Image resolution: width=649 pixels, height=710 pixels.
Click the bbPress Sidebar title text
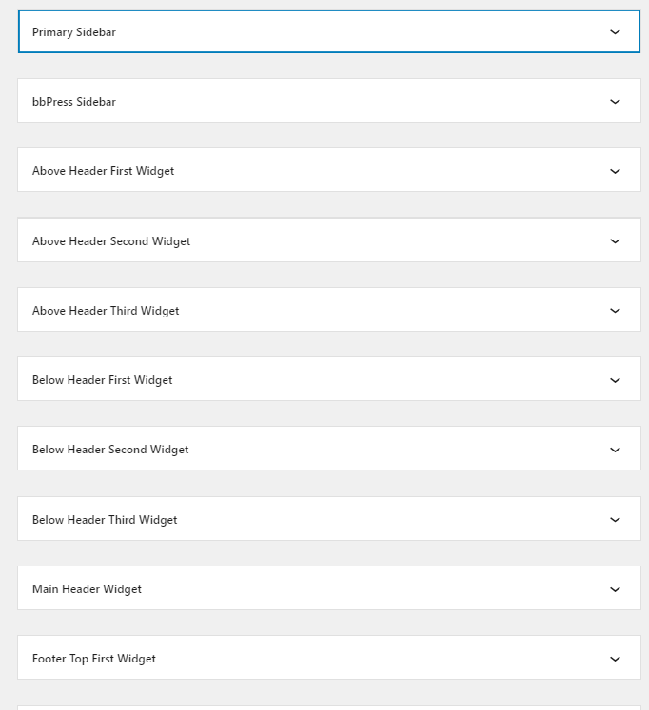[x=74, y=102]
